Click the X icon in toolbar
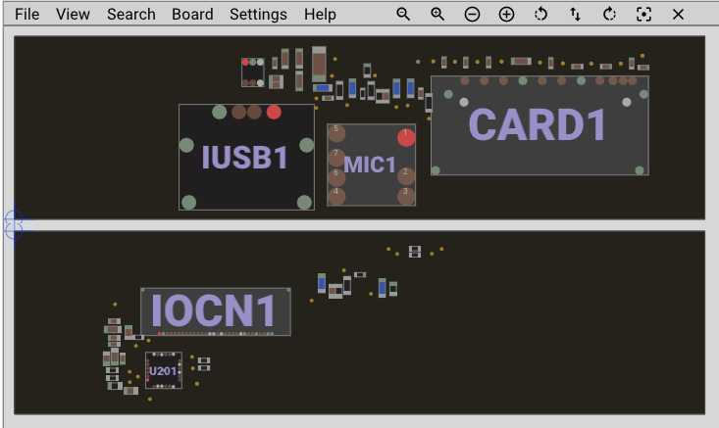This screenshot has width=719, height=428. (x=678, y=15)
